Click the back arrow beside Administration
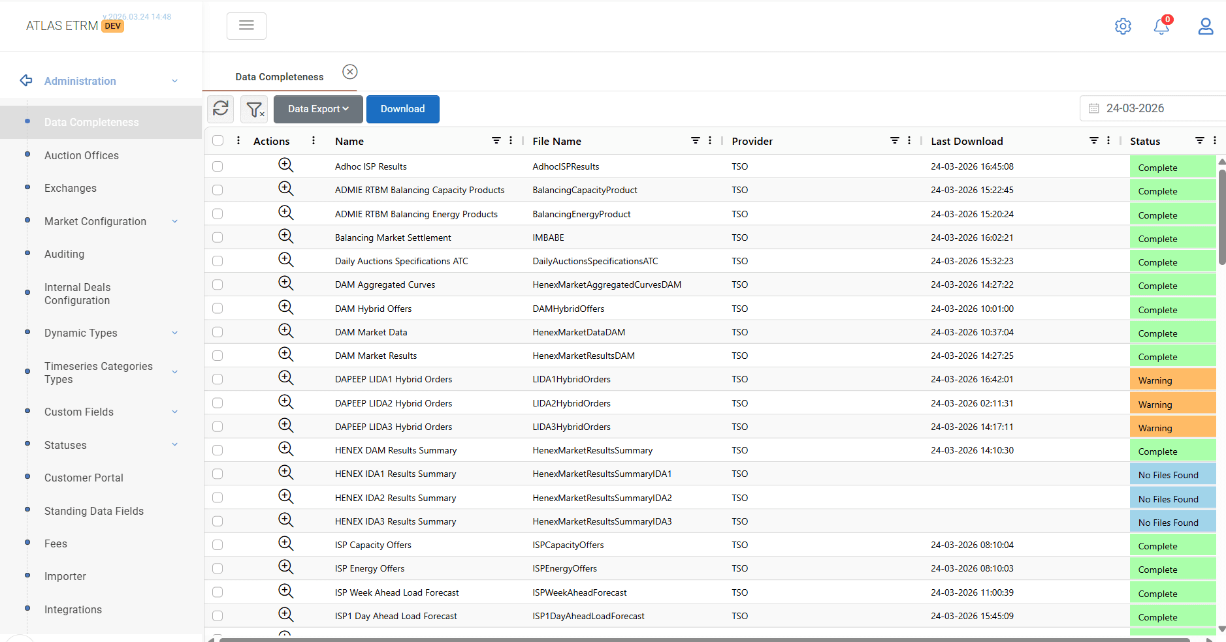This screenshot has height=642, width=1226. click(26, 80)
